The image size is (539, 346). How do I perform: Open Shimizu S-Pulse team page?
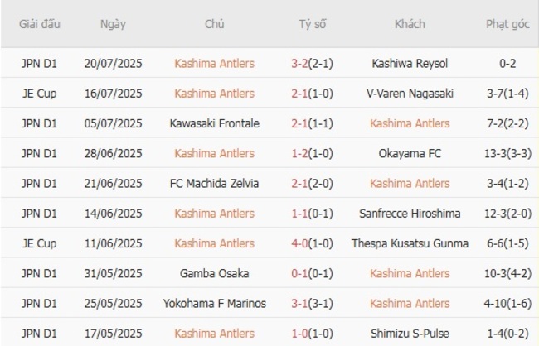pyautogui.click(x=410, y=334)
